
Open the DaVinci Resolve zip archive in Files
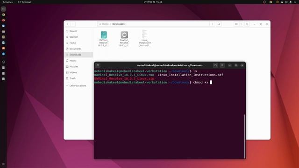[x=104, y=39]
